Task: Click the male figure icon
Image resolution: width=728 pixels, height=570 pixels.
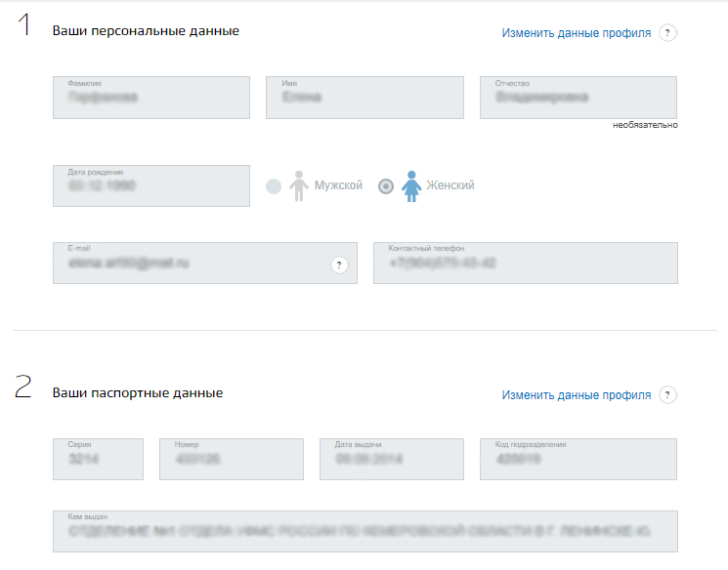Action: tap(299, 186)
